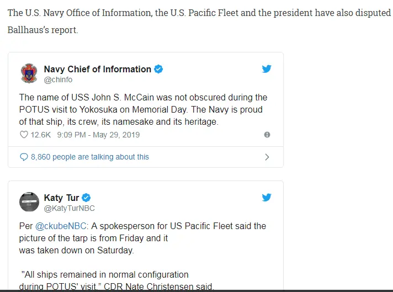Click Katy Tur's profile avatar
The image size is (393, 292).
(29, 202)
